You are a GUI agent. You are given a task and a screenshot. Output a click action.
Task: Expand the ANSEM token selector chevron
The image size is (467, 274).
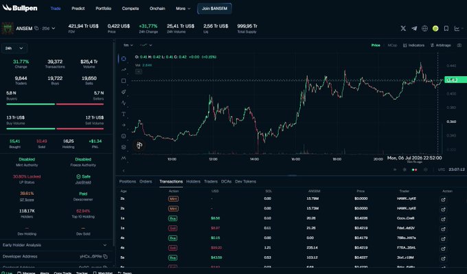click(x=54, y=28)
